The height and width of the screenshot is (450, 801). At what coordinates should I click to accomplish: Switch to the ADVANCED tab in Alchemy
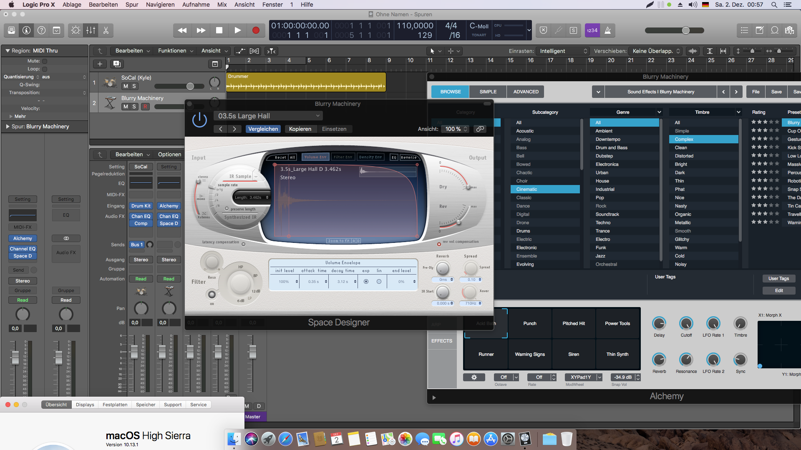coord(526,92)
